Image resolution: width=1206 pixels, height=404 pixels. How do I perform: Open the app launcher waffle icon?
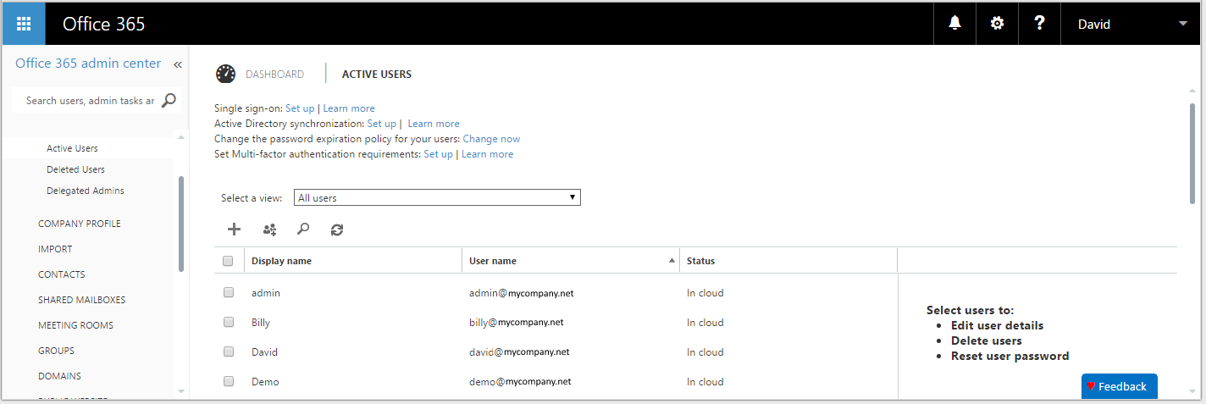pos(24,24)
